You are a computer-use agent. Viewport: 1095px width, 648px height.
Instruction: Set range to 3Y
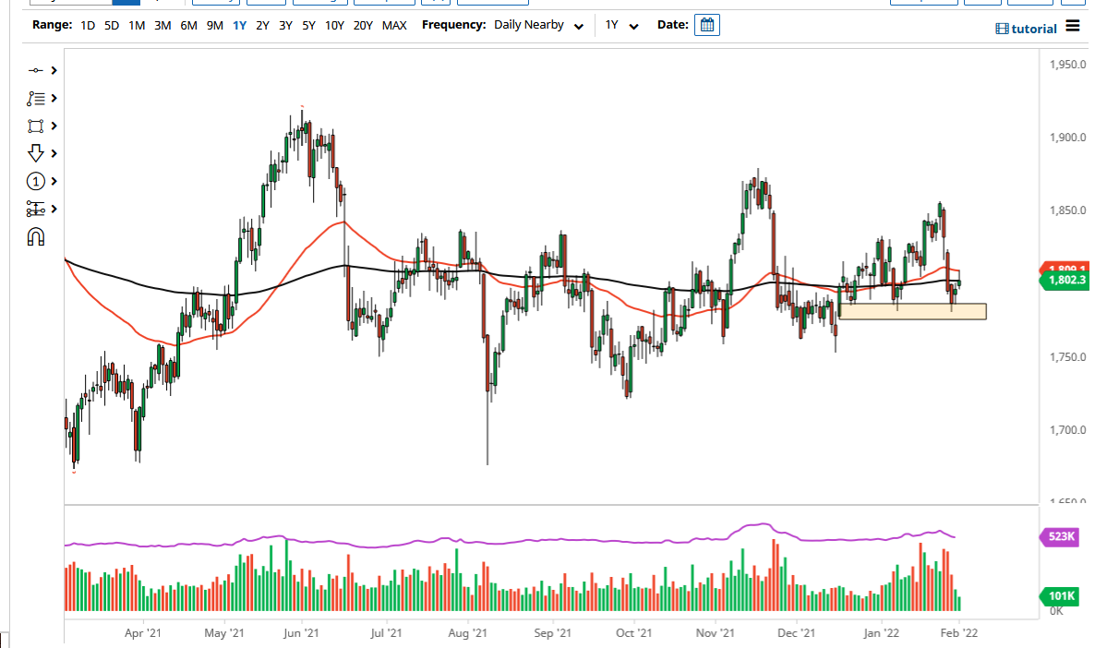[285, 25]
